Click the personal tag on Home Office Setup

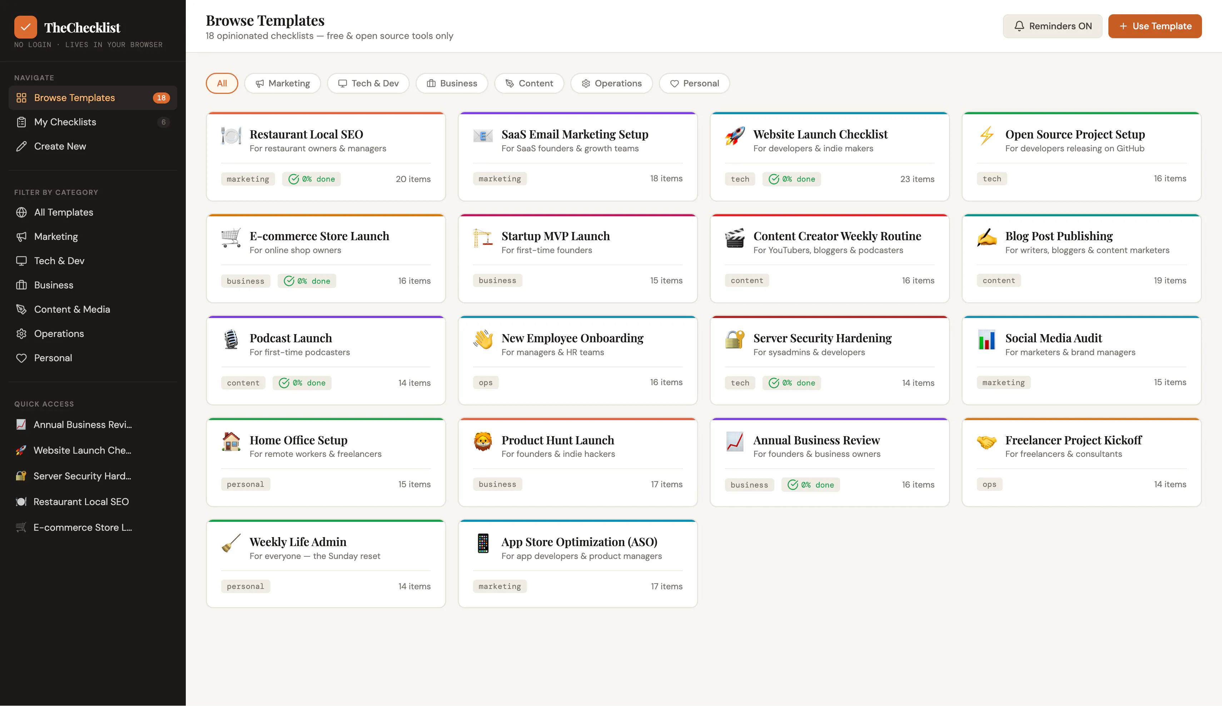coord(245,484)
